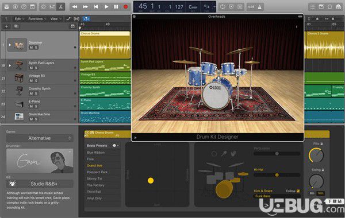Add a new track with plus button

tap(6, 26)
